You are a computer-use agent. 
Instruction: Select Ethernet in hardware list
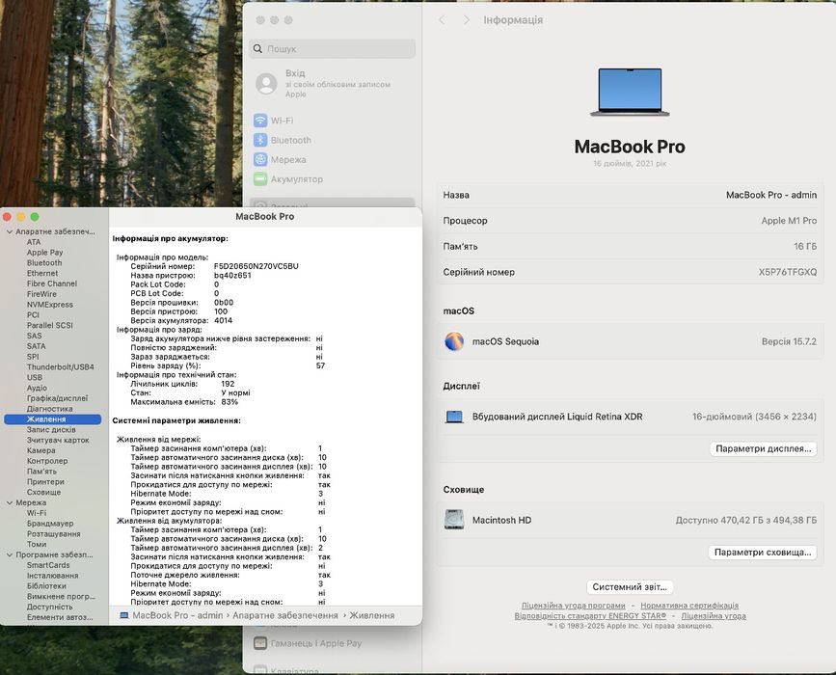point(42,273)
